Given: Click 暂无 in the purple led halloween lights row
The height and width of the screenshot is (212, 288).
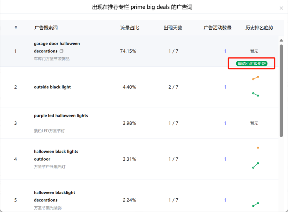Looking at the screenshot, I should click(254, 123).
